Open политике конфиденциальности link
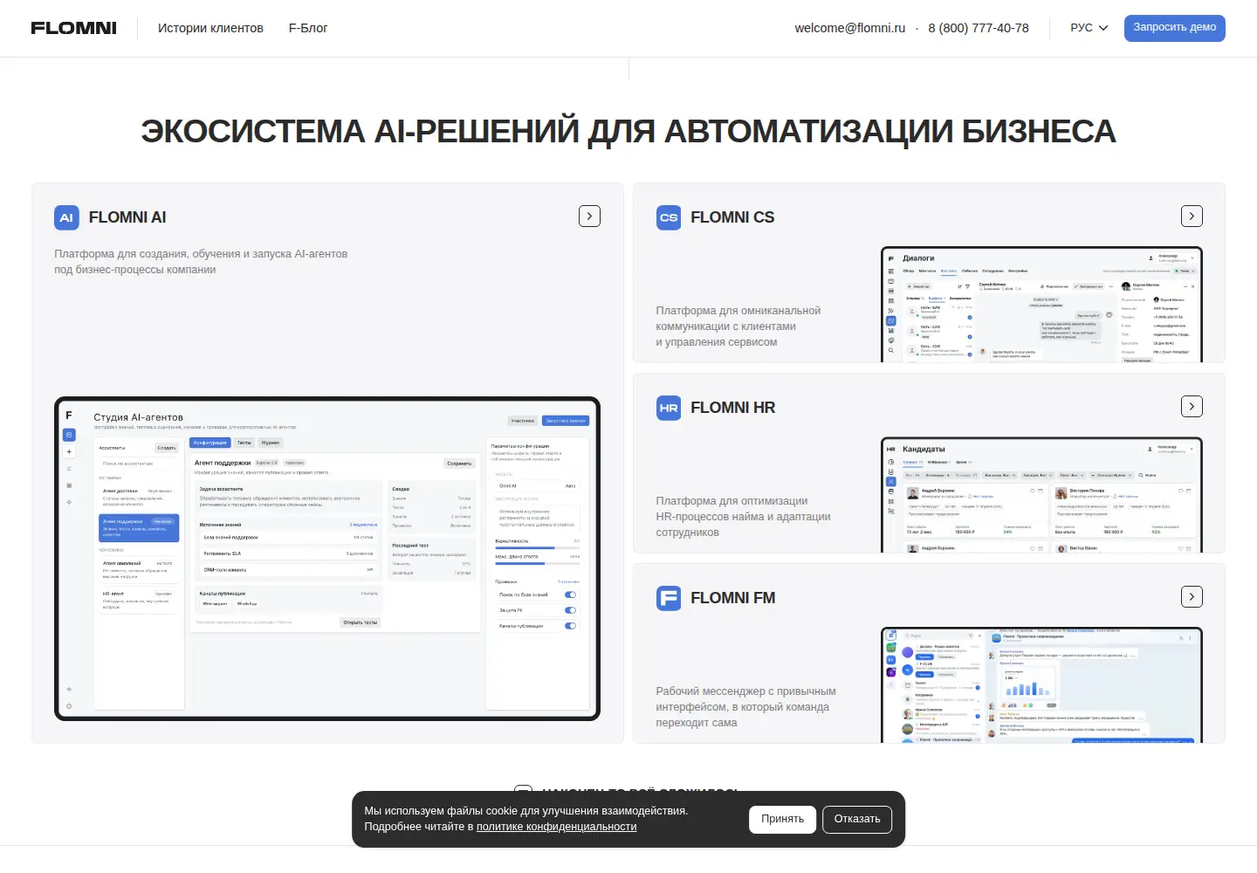1257x873 pixels. pos(556,827)
